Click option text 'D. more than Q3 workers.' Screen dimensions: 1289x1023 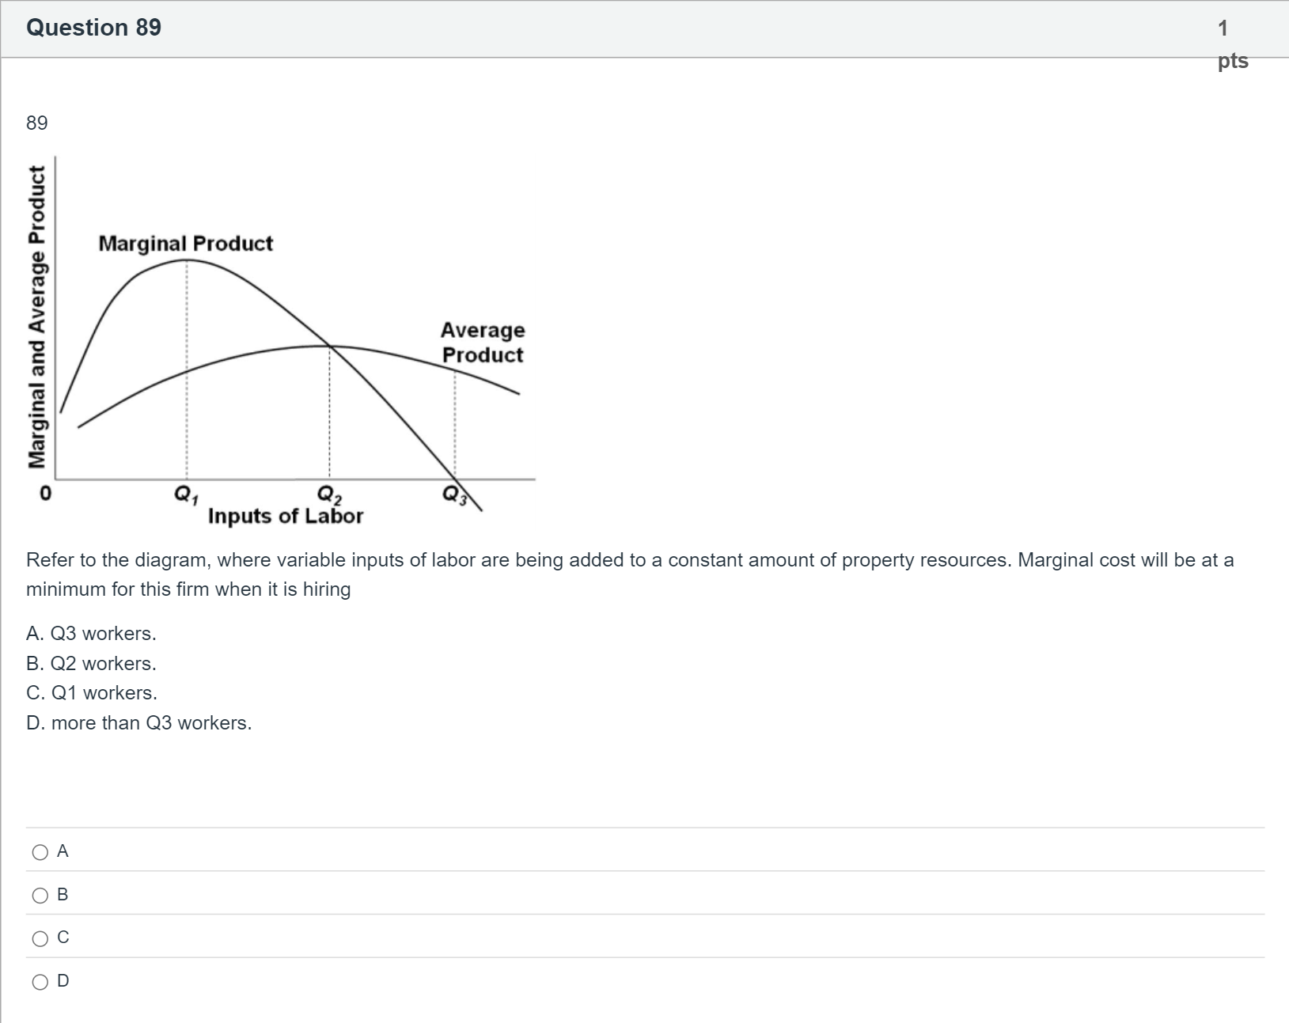coord(139,723)
